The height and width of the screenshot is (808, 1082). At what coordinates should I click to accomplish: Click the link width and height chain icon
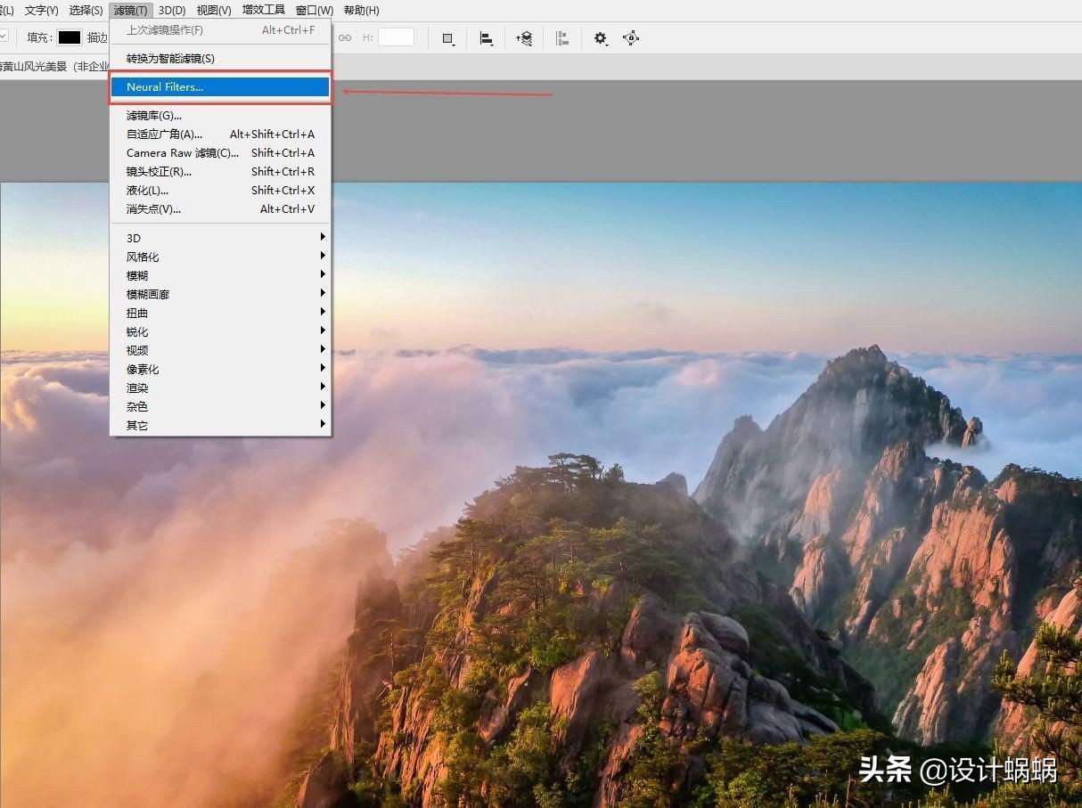(x=346, y=37)
